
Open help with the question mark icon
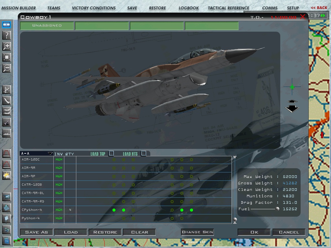(x=6, y=35)
